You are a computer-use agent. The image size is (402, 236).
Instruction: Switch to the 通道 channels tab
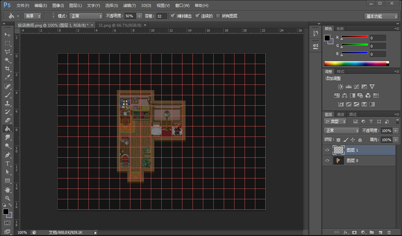tap(341, 114)
